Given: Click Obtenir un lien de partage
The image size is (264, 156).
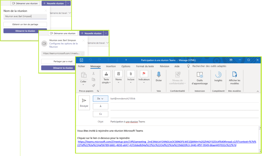Looking at the screenshot, I should pos(25,24).
